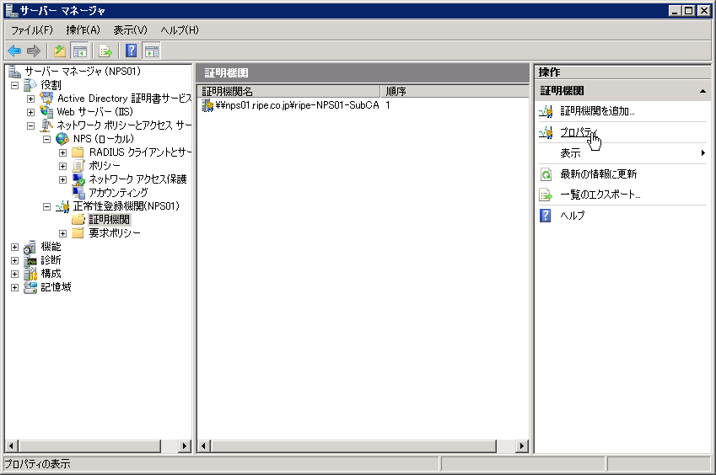This screenshot has width=716, height=475.
Task: Open the 表示(V) menu
Action: [x=130, y=30]
